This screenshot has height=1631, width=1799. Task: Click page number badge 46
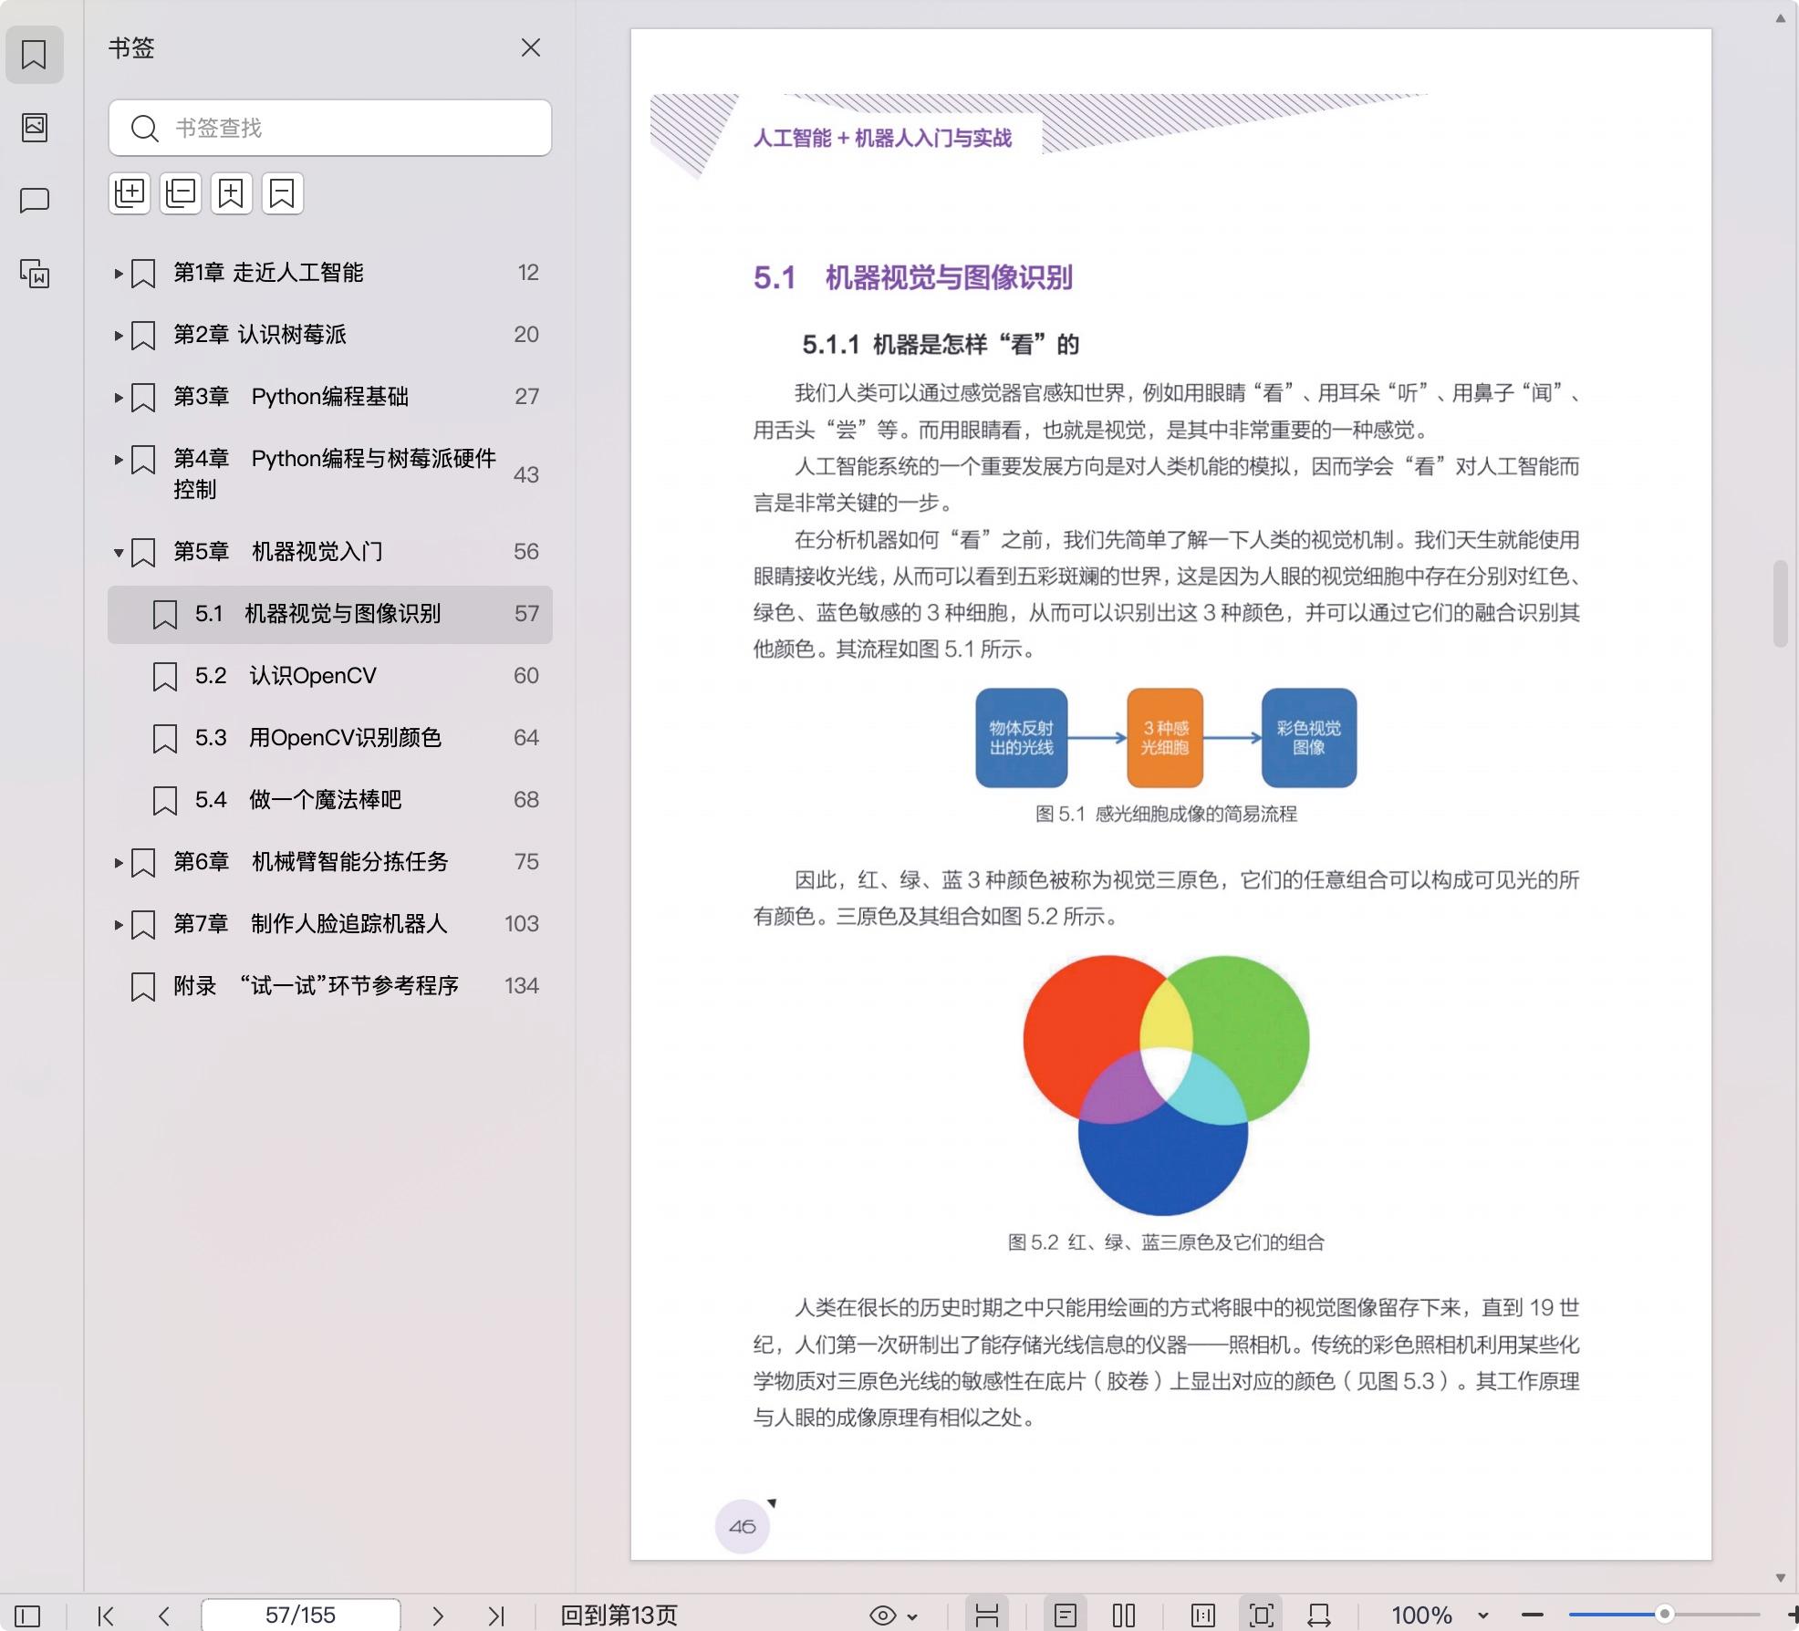pos(743,1526)
